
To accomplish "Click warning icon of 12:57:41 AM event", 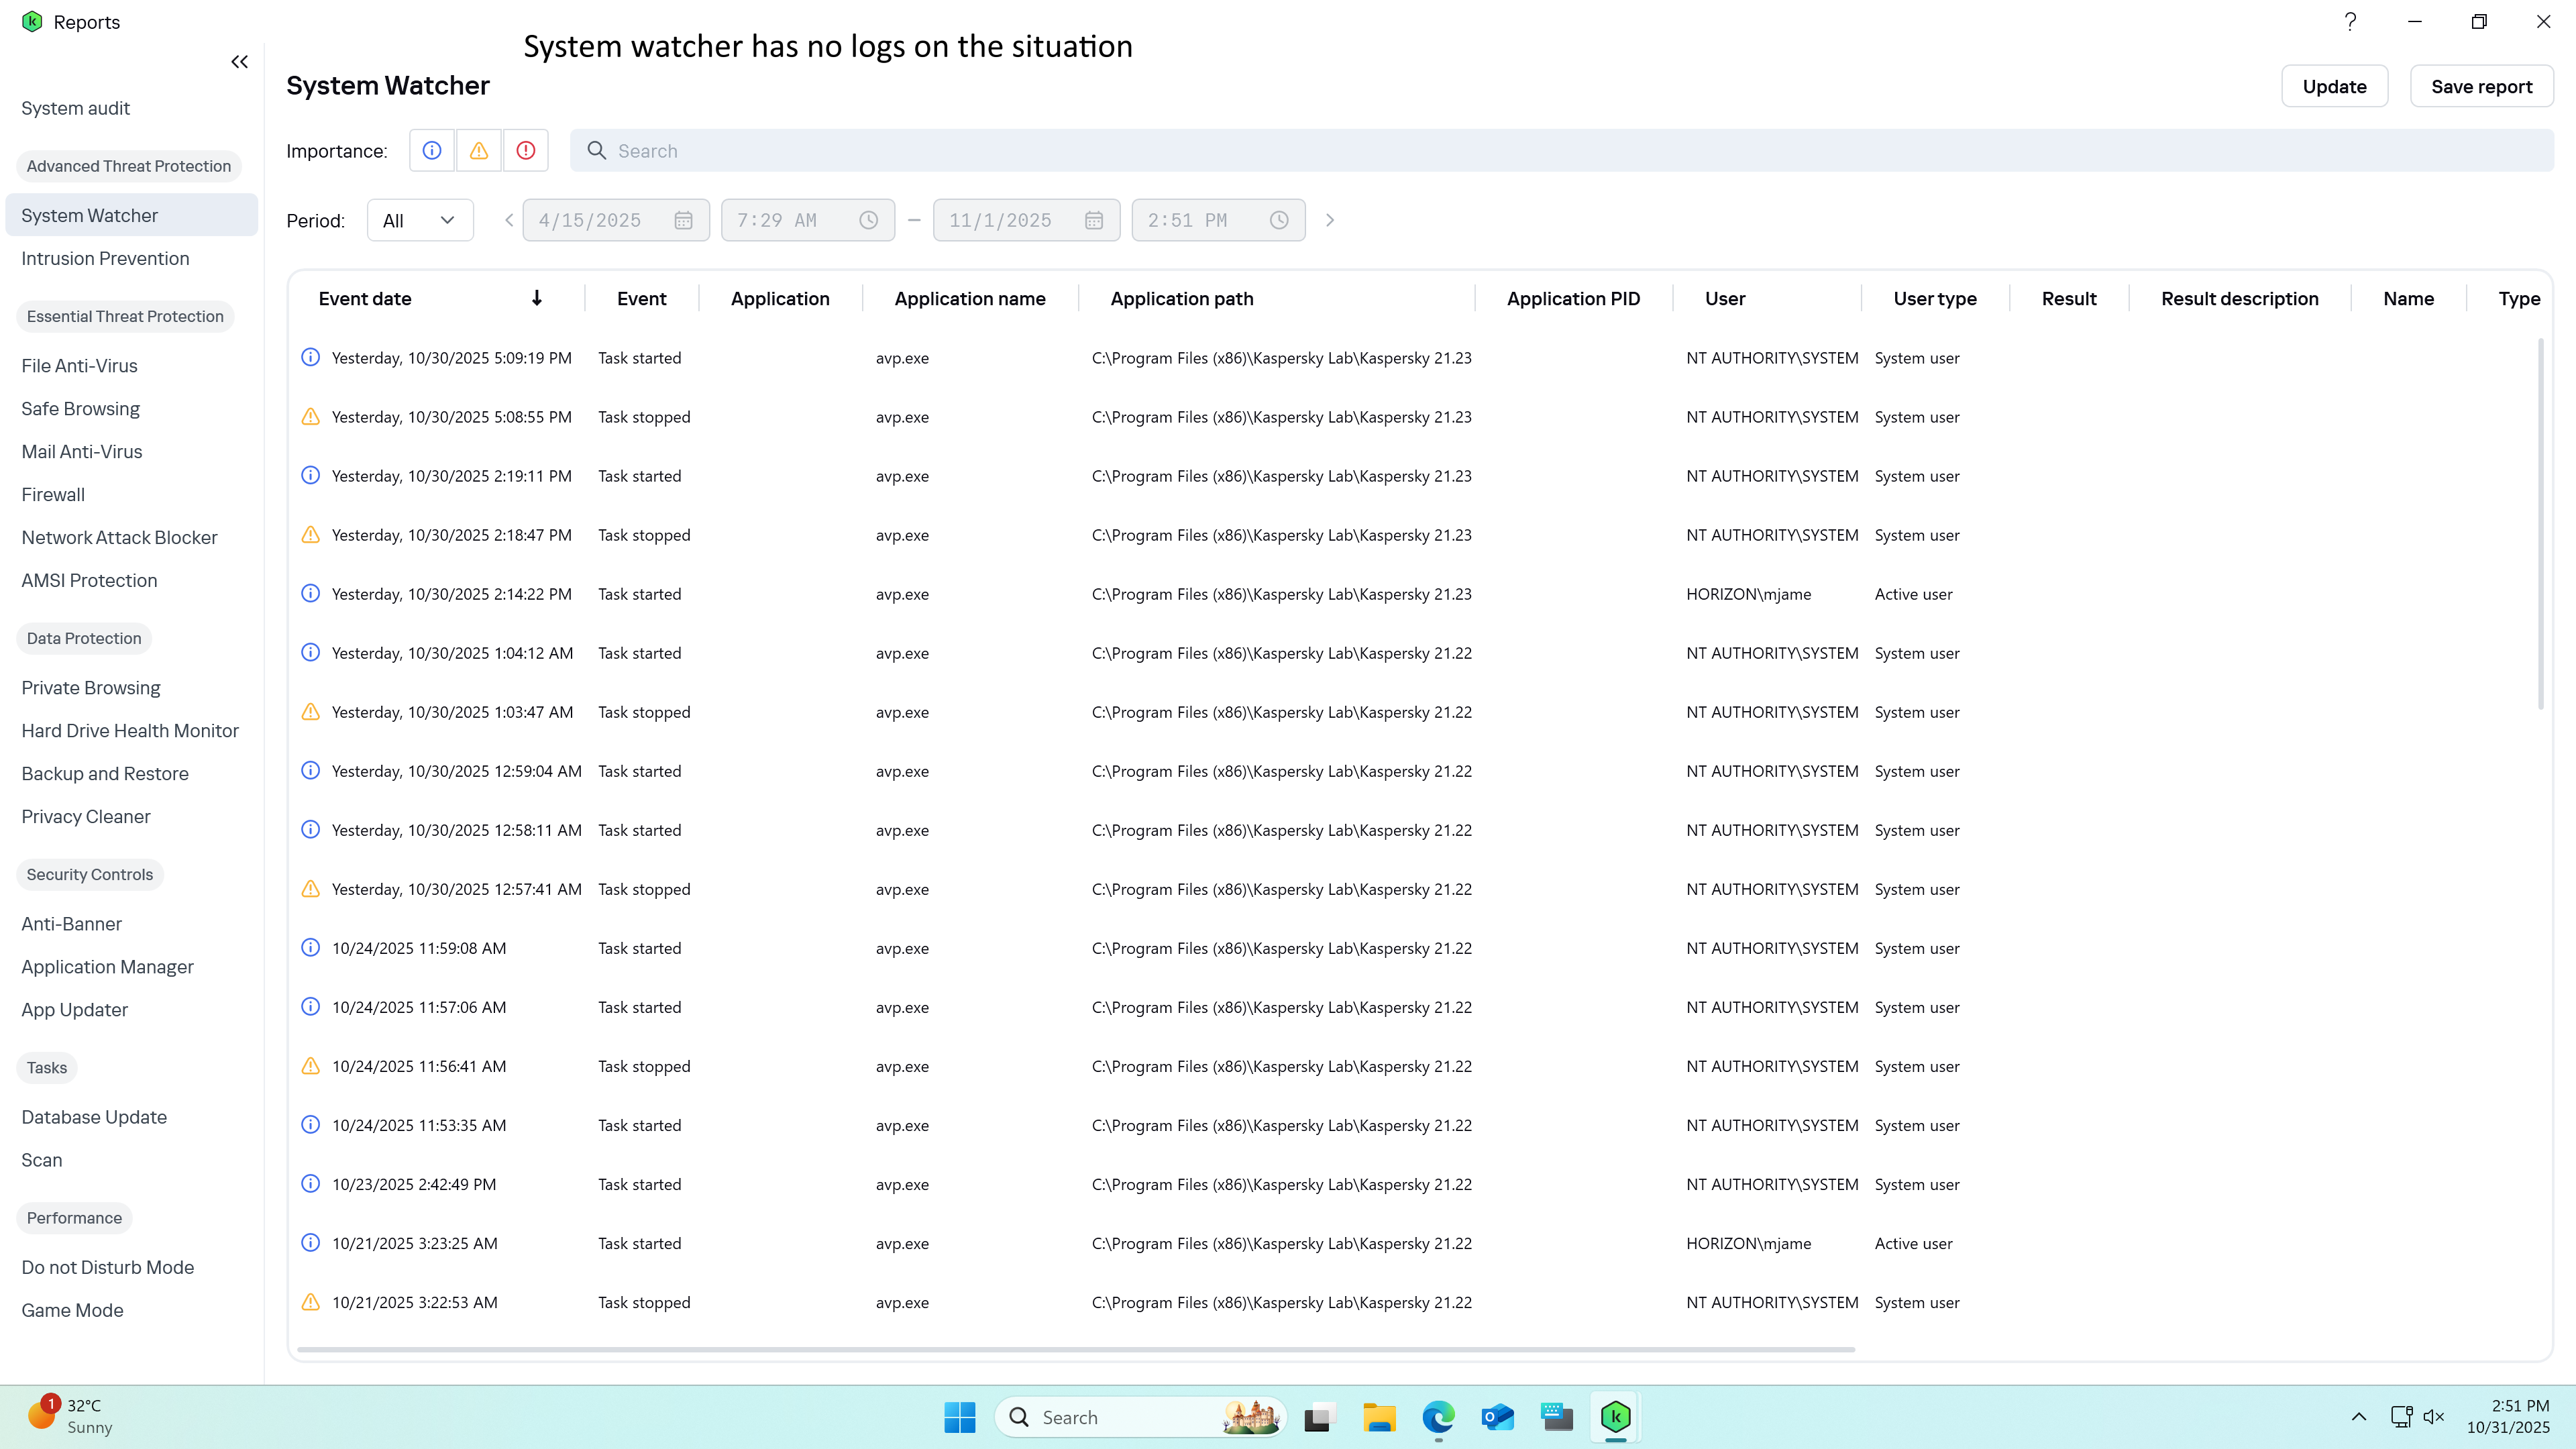I will 311,888.
